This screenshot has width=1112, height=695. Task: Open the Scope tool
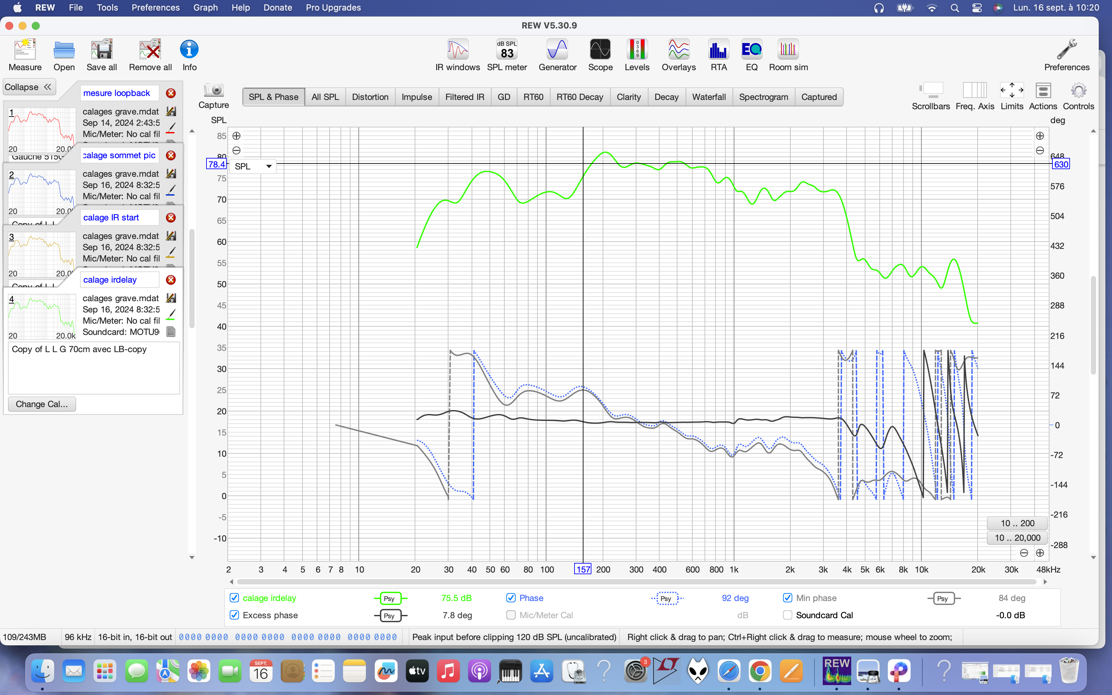[x=600, y=55]
